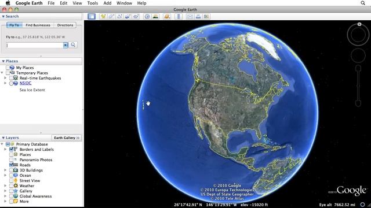Collapse the Places panel triangle
This screenshot has width=371, height=208.
[x=3, y=61]
